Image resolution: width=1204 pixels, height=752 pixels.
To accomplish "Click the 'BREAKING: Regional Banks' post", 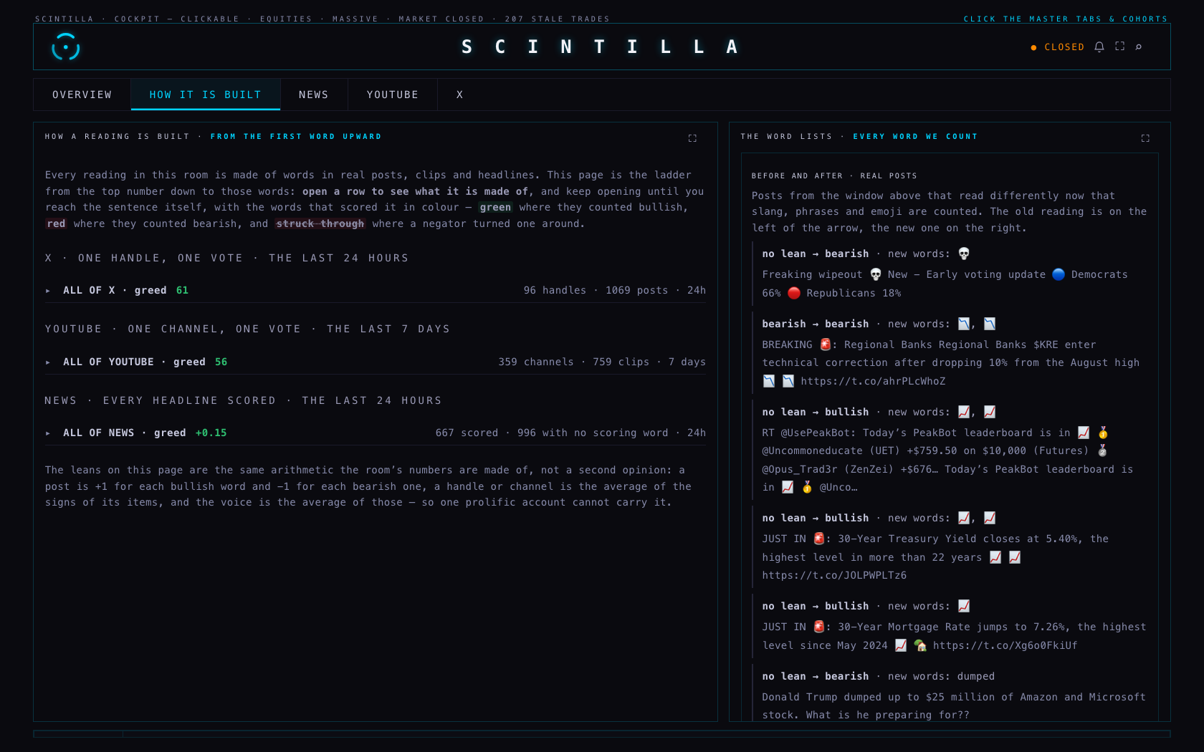I will 950,362.
